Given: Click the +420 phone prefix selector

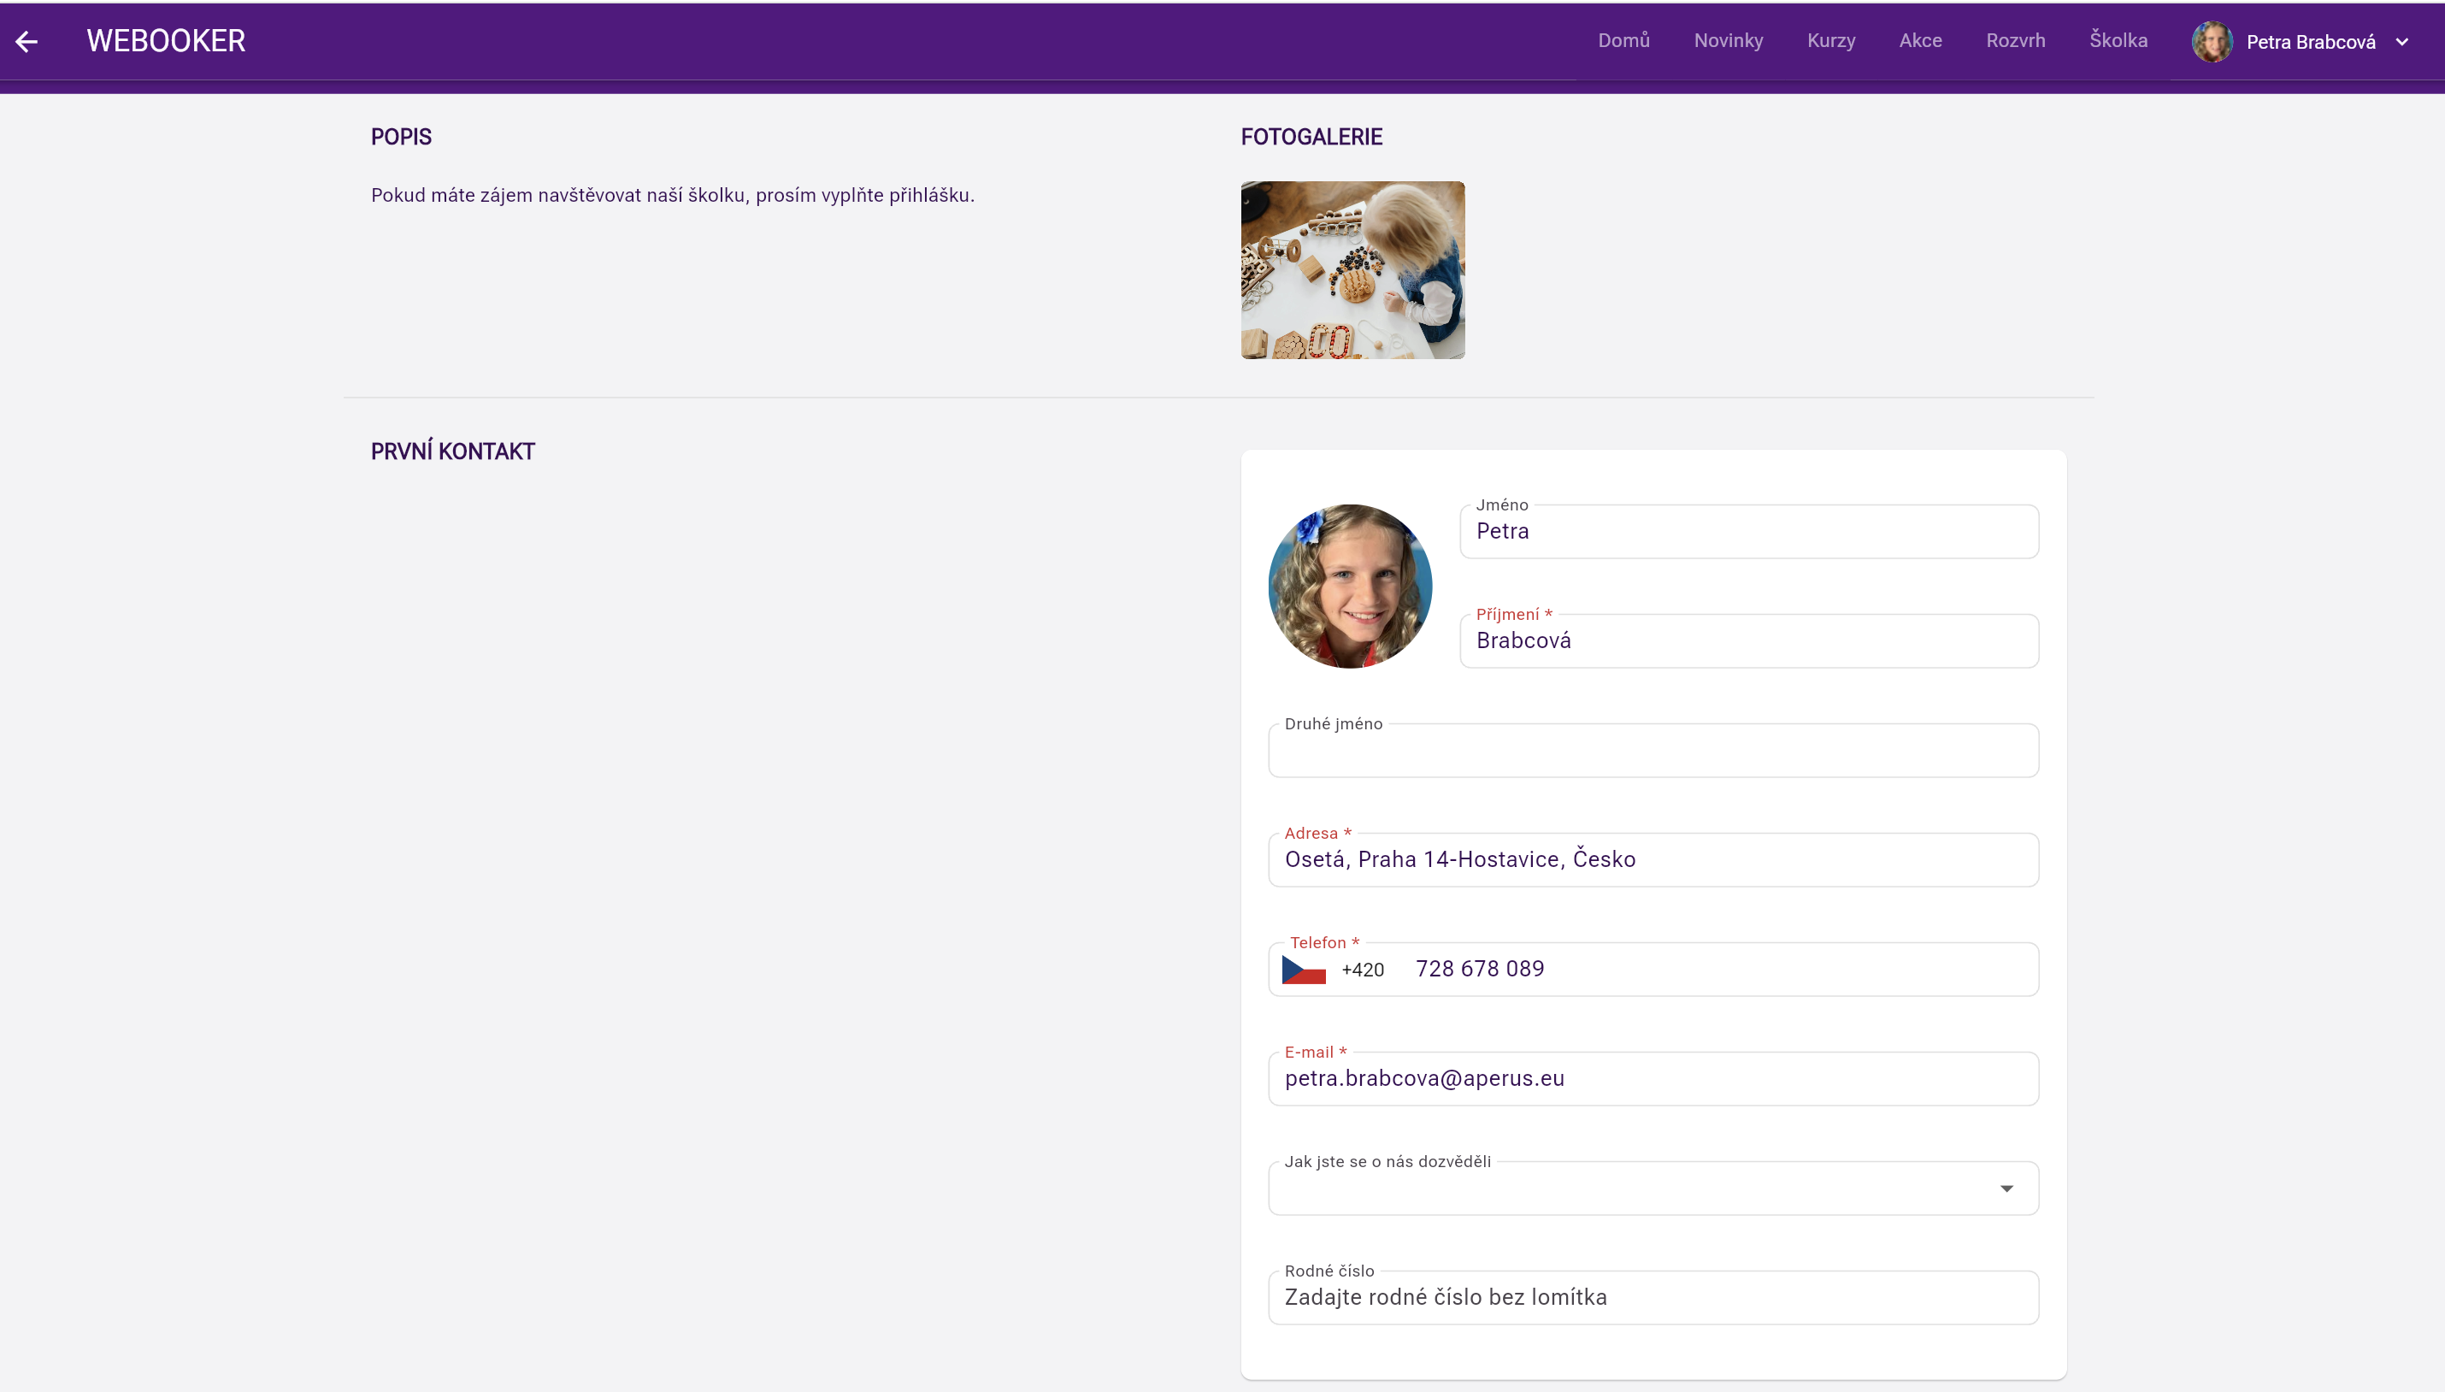Looking at the screenshot, I should click(1362, 970).
